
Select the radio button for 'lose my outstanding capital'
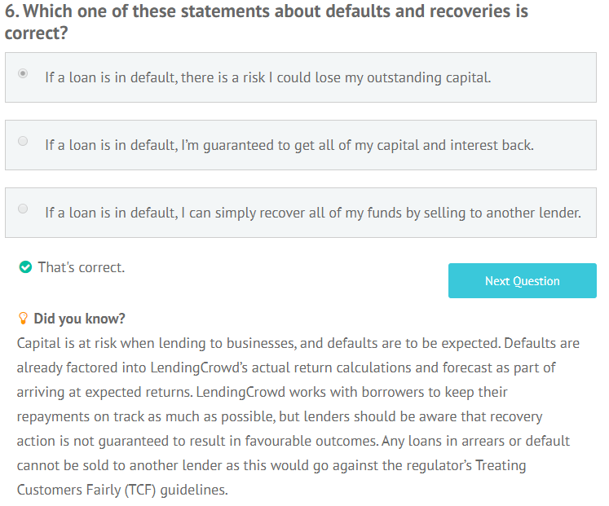pyautogui.click(x=23, y=73)
